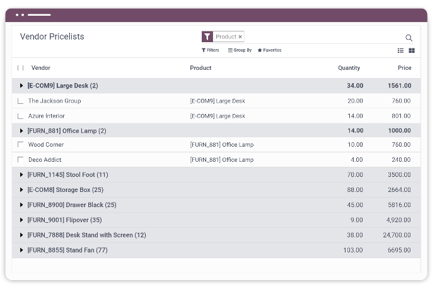Check the Deco Addict row checkbox
Screen dimensions: 435x299
[x=21, y=160]
